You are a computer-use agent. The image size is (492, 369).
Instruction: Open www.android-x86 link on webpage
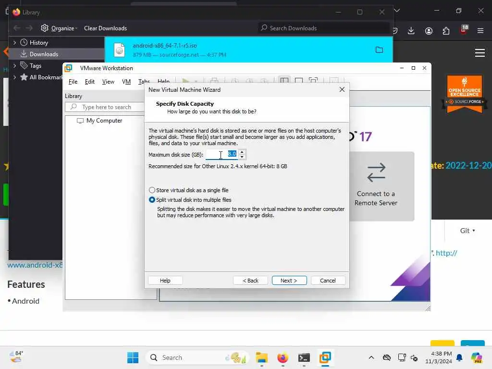point(35,265)
